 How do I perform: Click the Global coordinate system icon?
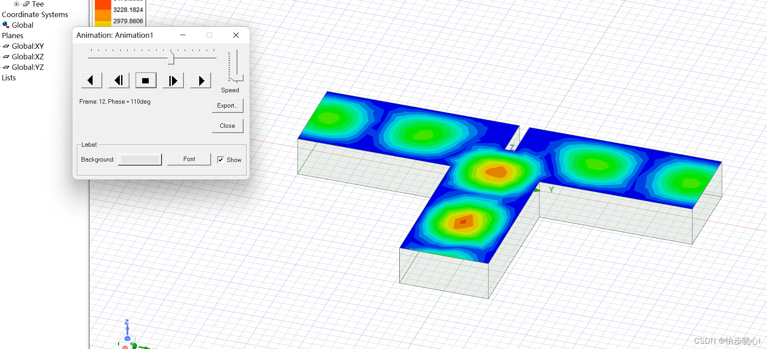click(6, 25)
